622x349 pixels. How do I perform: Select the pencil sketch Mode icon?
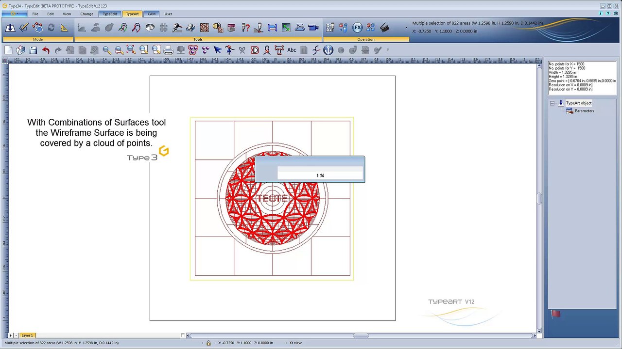(23, 28)
